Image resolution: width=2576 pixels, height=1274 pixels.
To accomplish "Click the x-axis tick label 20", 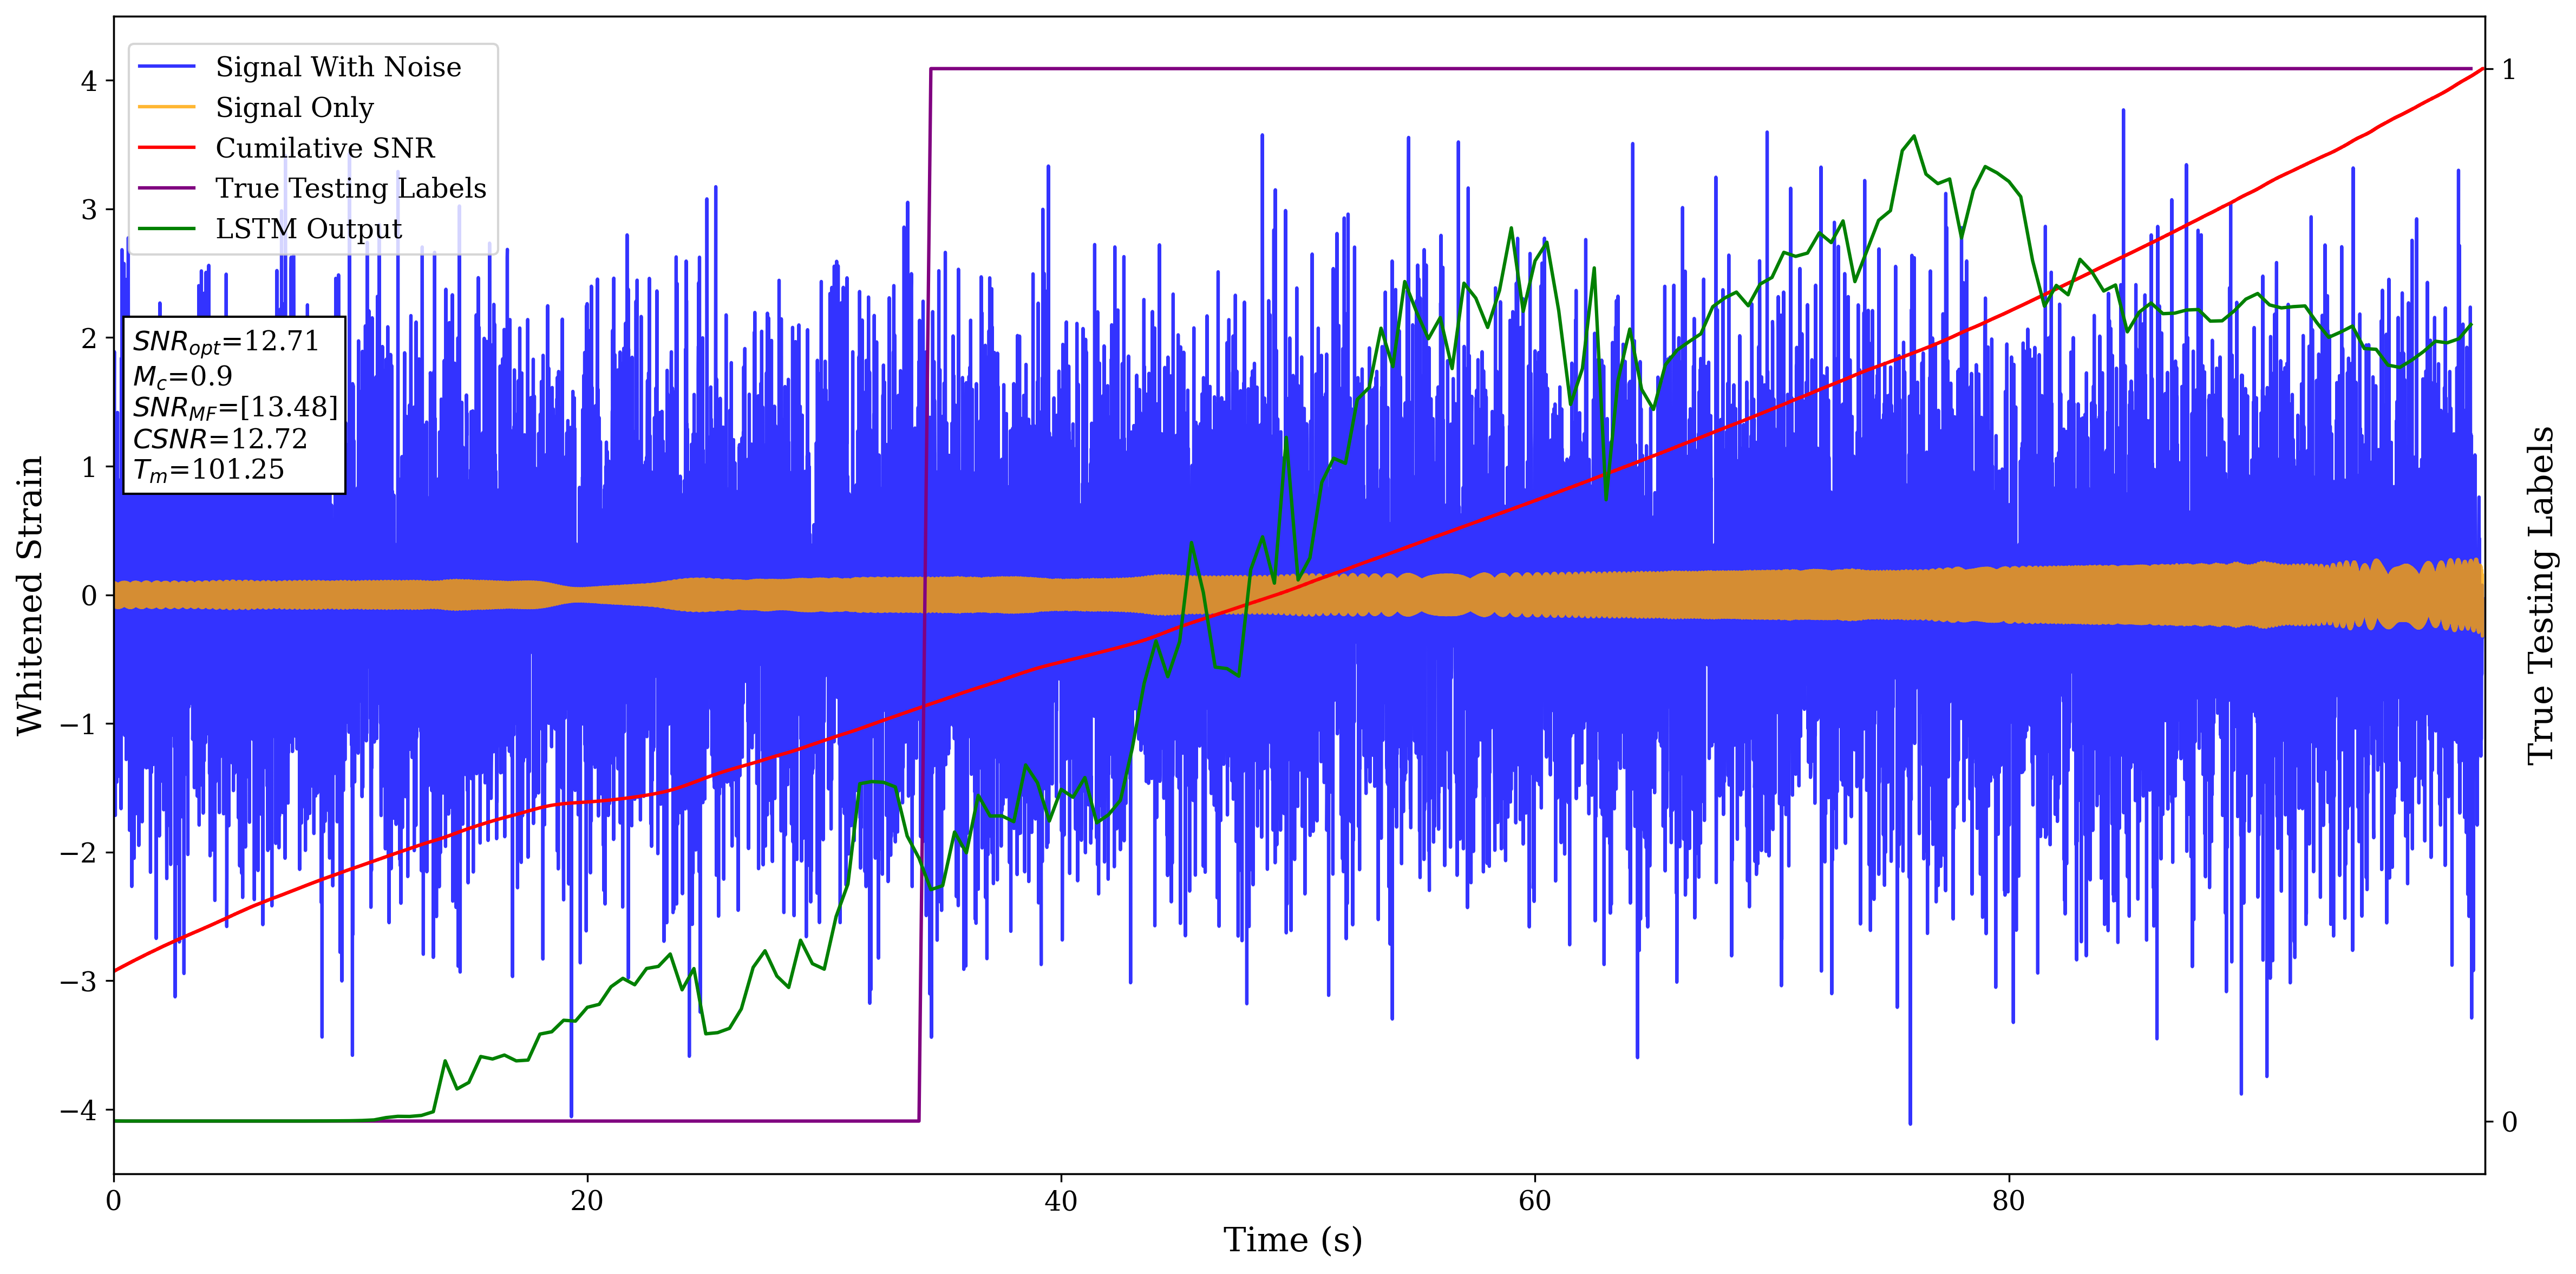I will coord(587,1201).
